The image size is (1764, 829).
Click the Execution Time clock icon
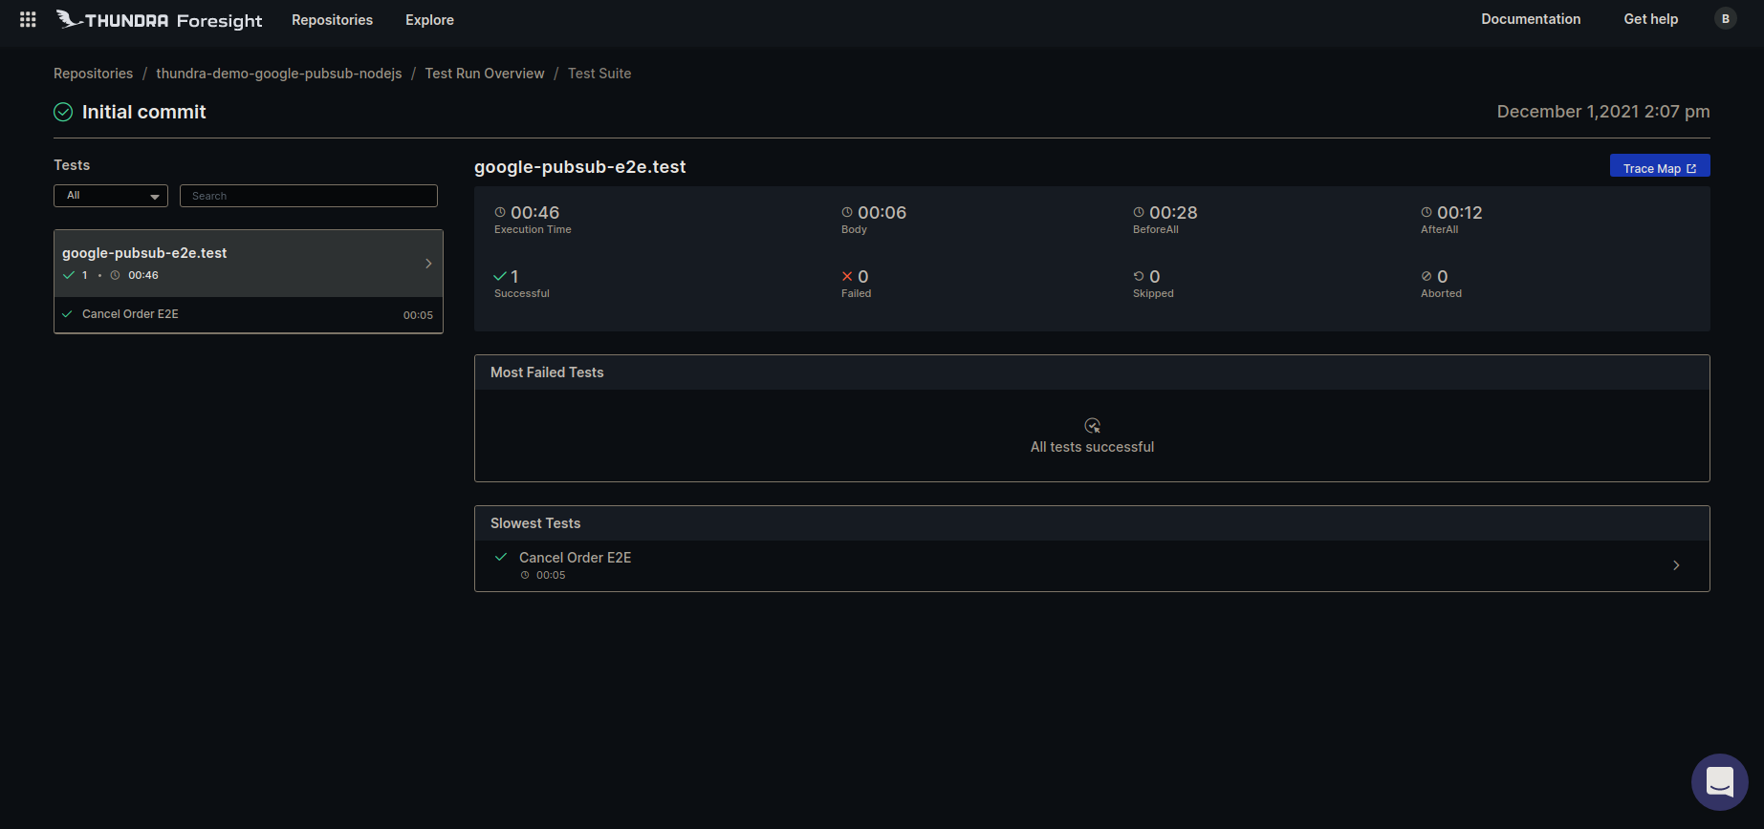pos(500,212)
